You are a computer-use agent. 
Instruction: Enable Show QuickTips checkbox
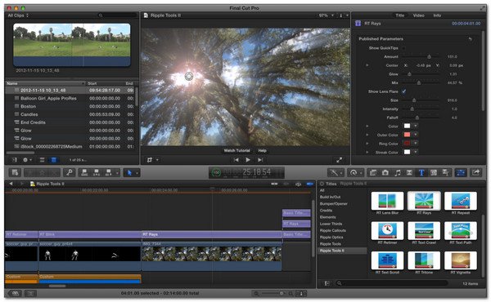[403, 48]
